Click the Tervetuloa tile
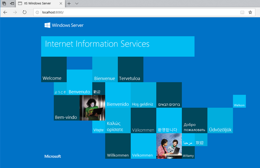Screen dimensions: 260x168 tap(131, 69)
